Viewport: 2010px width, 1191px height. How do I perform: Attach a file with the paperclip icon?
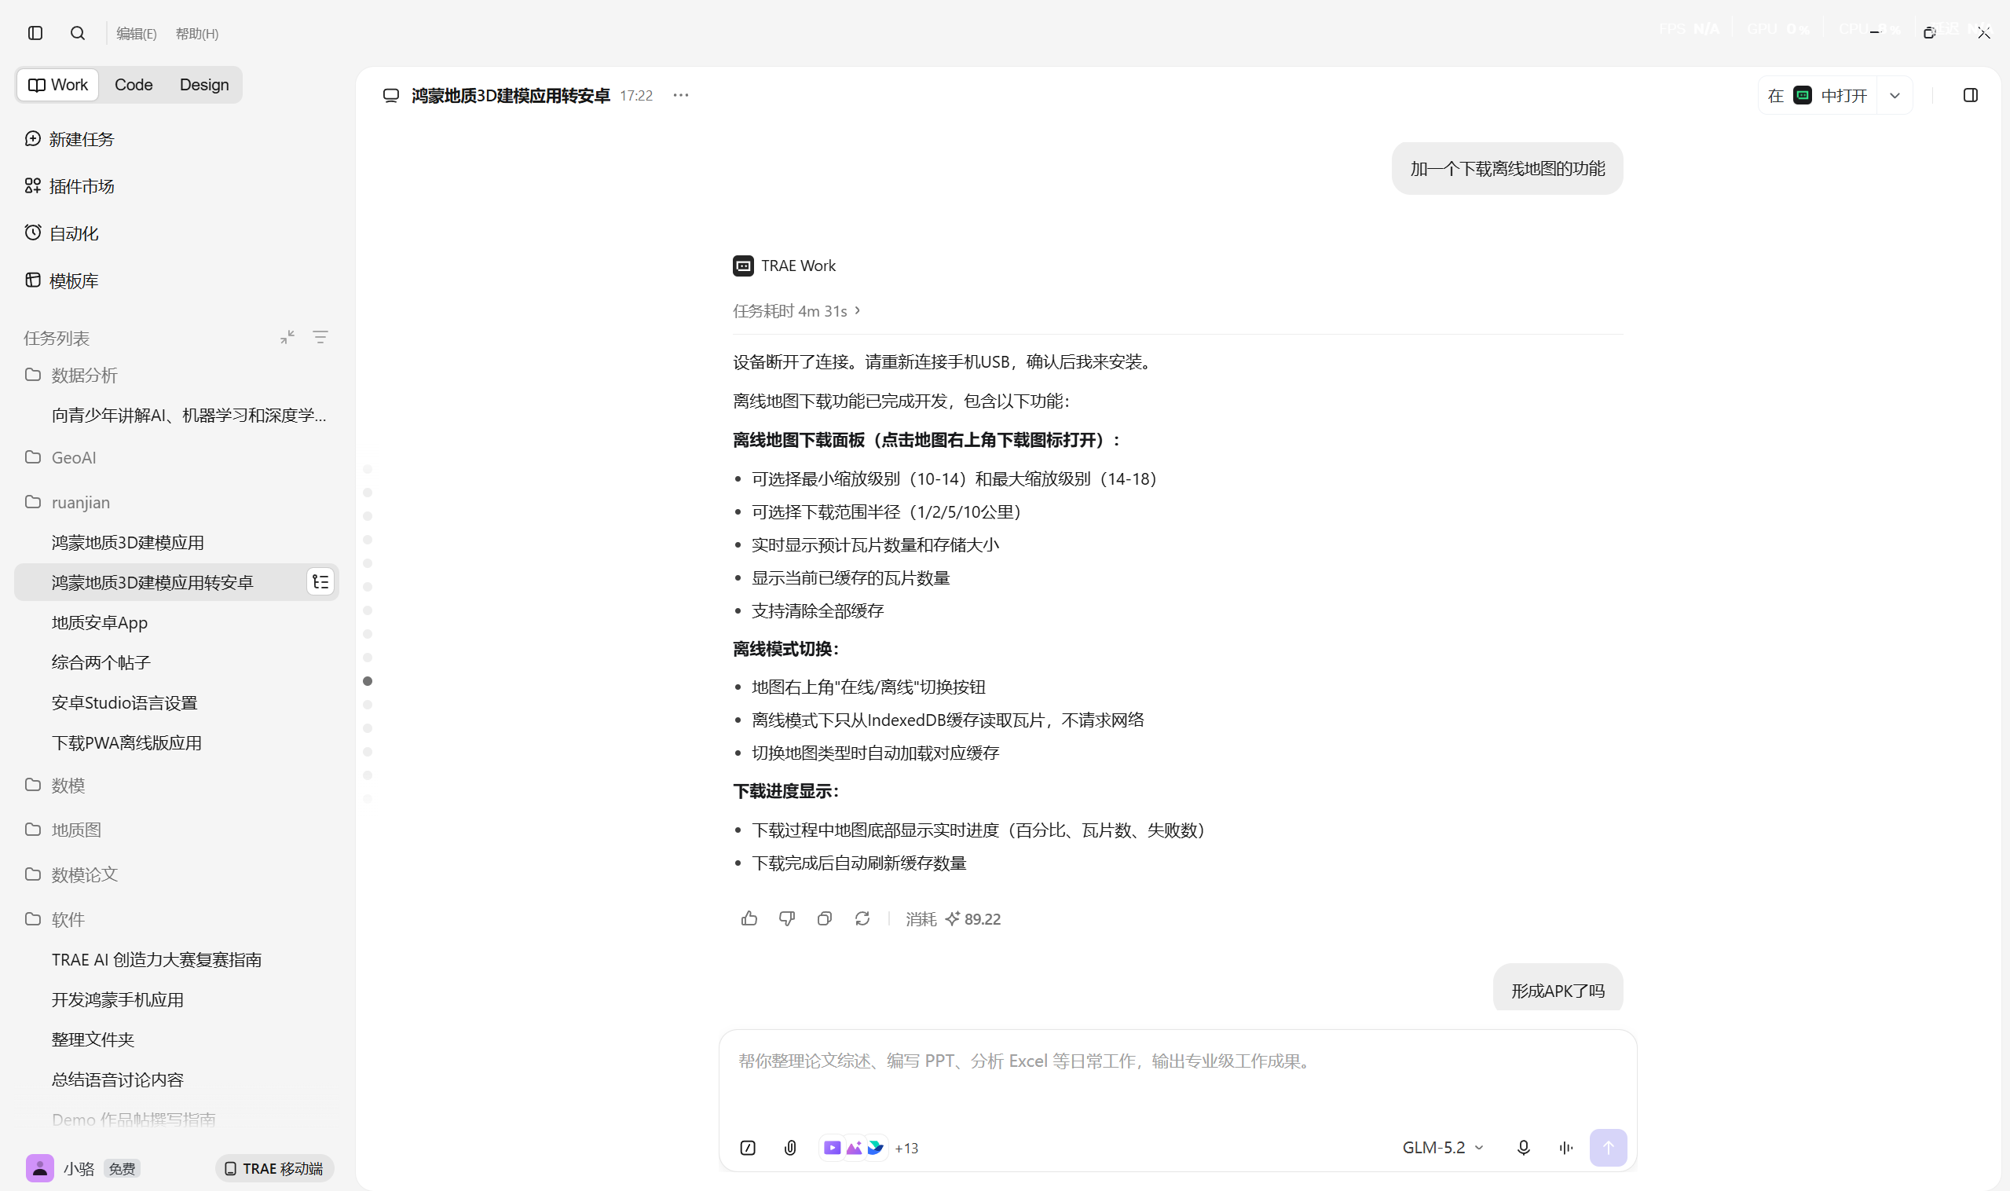pyautogui.click(x=790, y=1148)
